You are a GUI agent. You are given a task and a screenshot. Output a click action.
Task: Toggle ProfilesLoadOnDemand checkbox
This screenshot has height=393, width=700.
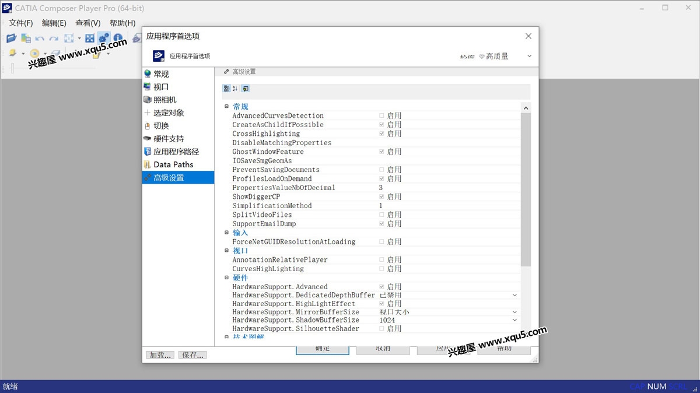(381, 178)
